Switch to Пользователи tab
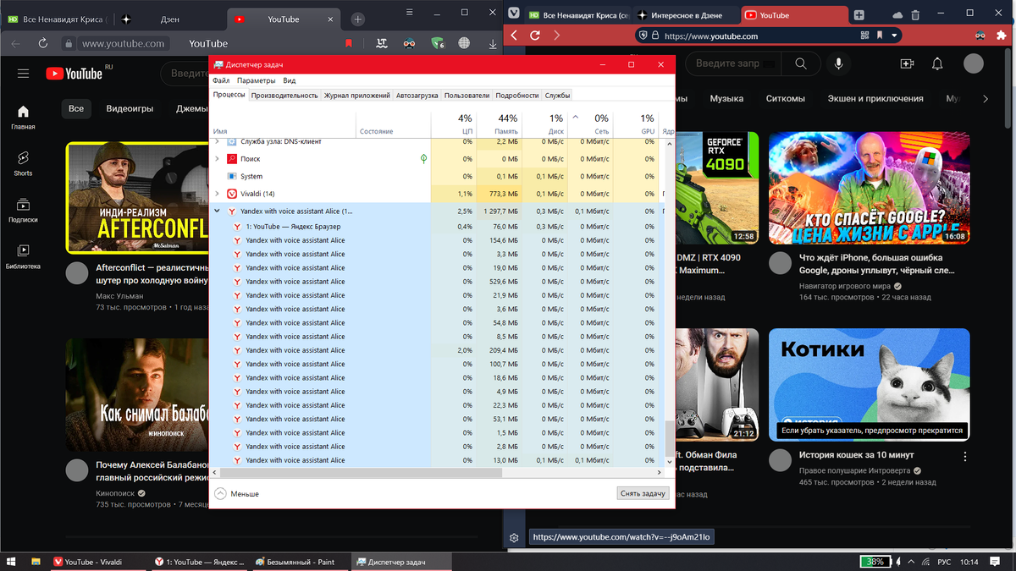The image size is (1016, 571). tap(467, 96)
